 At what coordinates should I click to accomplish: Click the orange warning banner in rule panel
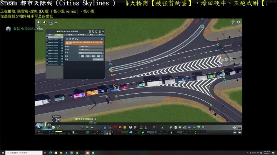click(x=84, y=43)
